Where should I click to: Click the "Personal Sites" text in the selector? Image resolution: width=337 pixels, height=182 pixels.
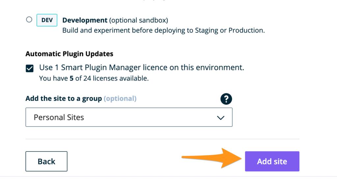59,117
